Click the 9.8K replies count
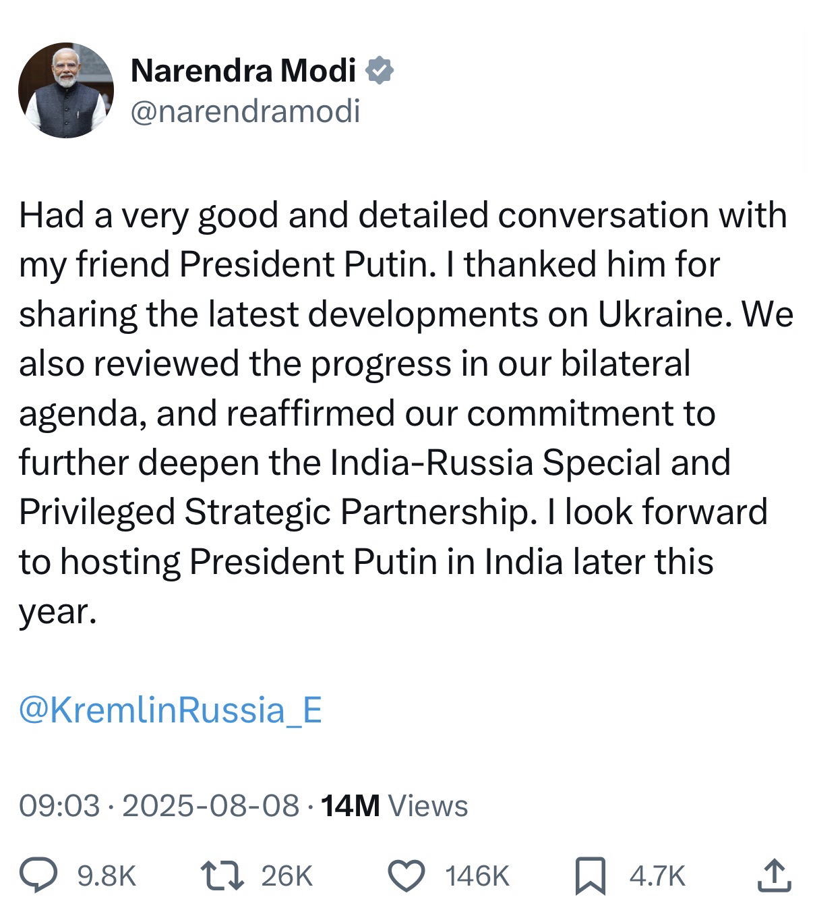The width and height of the screenshot is (813, 918). 107,876
